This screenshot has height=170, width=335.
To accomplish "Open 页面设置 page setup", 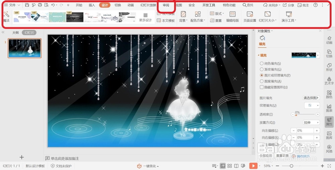I will pyautogui.click(x=250, y=17).
